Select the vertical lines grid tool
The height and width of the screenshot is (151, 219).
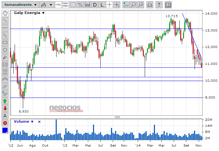tap(5, 65)
